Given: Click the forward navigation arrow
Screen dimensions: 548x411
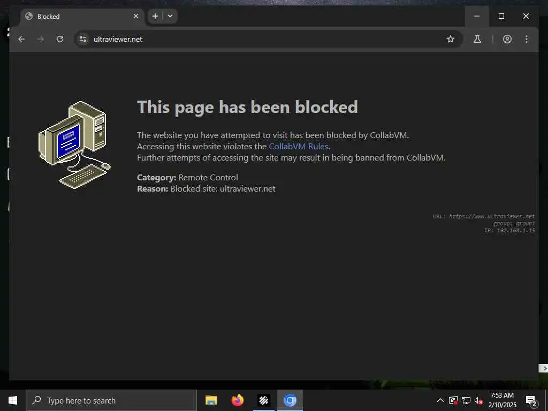Looking at the screenshot, I should click(x=41, y=39).
